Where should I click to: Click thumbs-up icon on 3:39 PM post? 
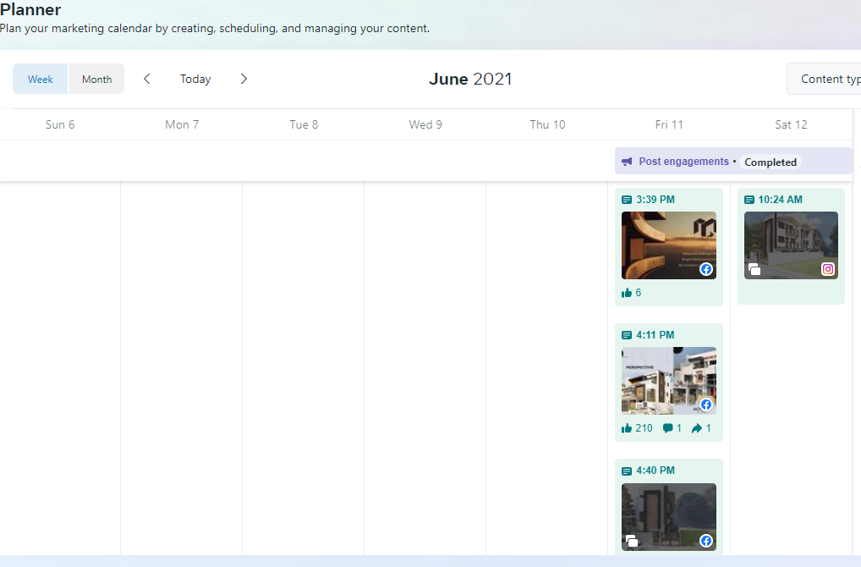tap(627, 293)
